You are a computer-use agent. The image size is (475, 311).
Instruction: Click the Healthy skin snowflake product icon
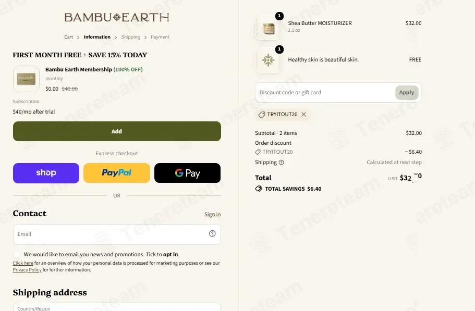(x=269, y=60)
